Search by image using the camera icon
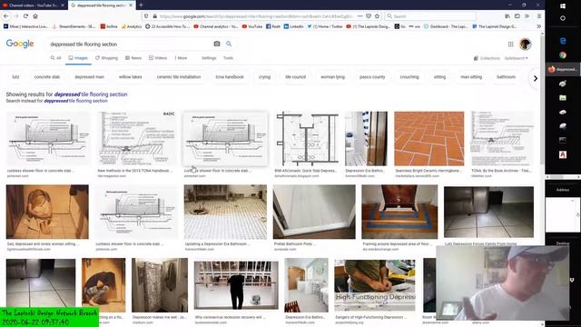The width and height of the screenshot is (581, 327). point(217,44)
